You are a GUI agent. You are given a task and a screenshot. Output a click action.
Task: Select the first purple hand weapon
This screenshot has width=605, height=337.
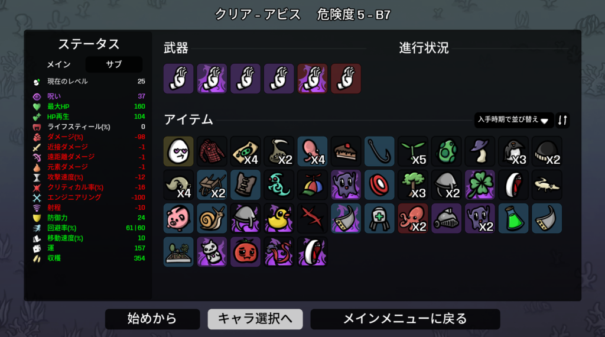tap(178, 79)
